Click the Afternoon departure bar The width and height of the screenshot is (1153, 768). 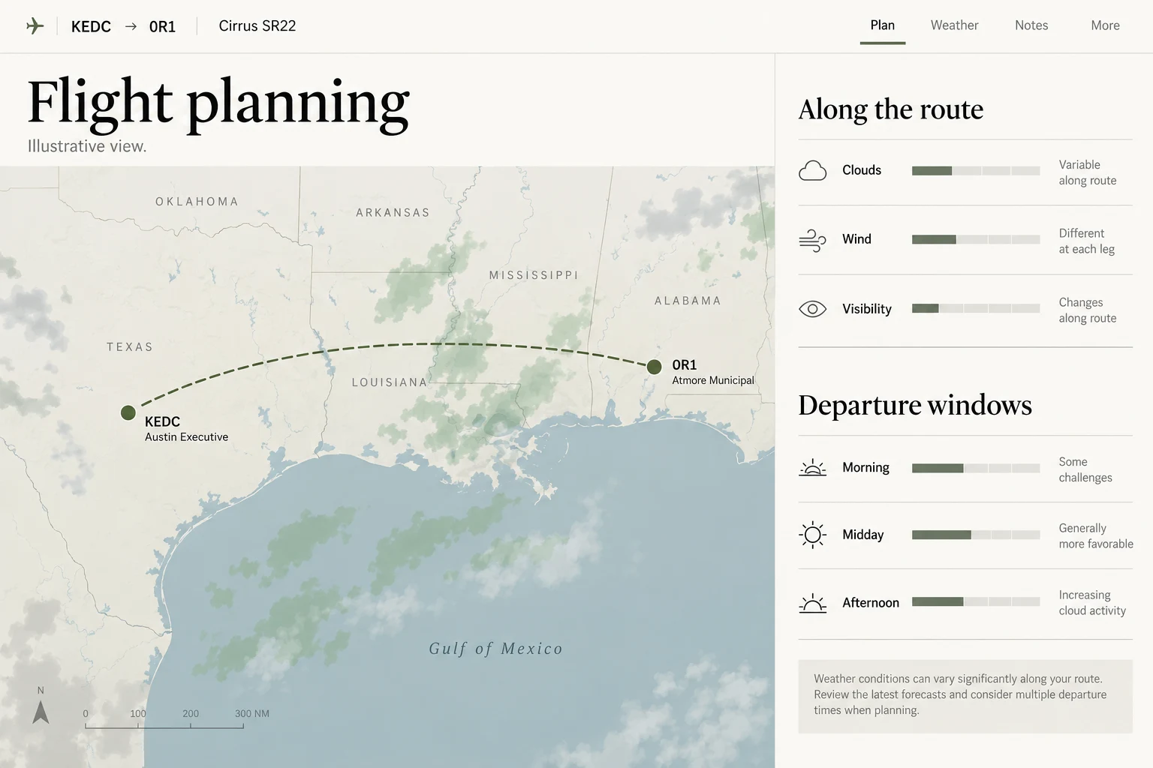pos(976,601)
